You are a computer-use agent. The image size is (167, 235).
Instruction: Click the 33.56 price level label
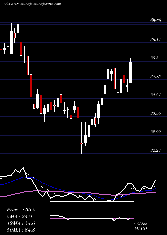pos(156,113)
